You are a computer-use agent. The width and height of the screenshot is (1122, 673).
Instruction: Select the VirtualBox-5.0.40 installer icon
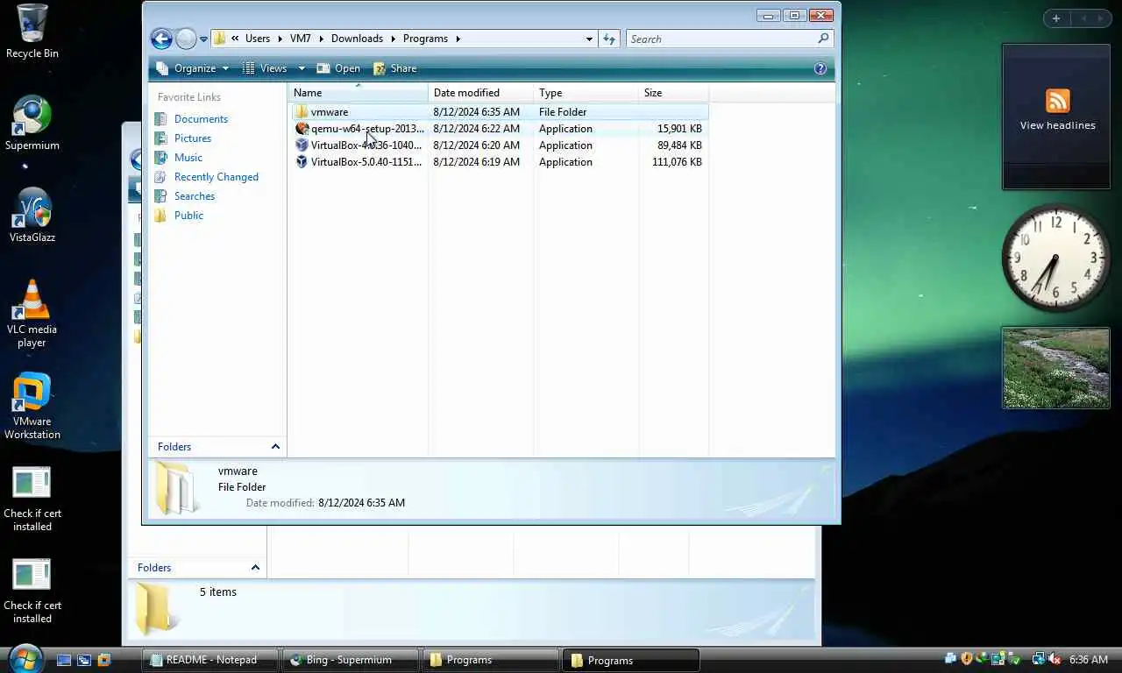click(x=302, y=162)
